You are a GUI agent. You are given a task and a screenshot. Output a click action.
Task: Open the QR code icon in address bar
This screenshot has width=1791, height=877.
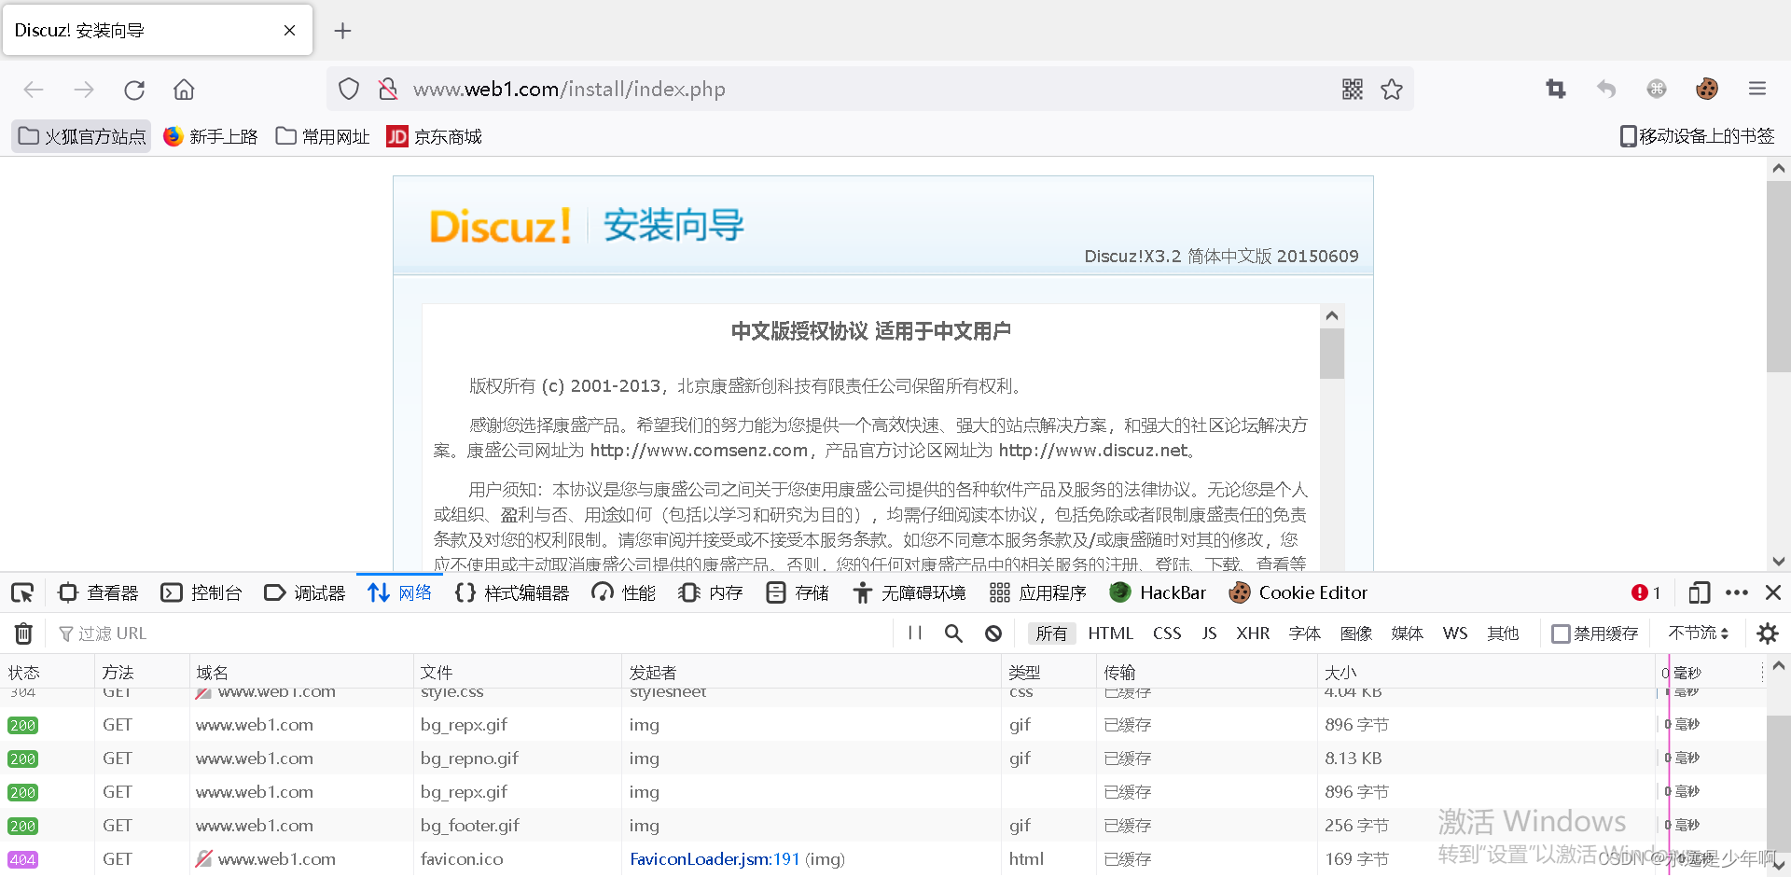coord(1353,89)
